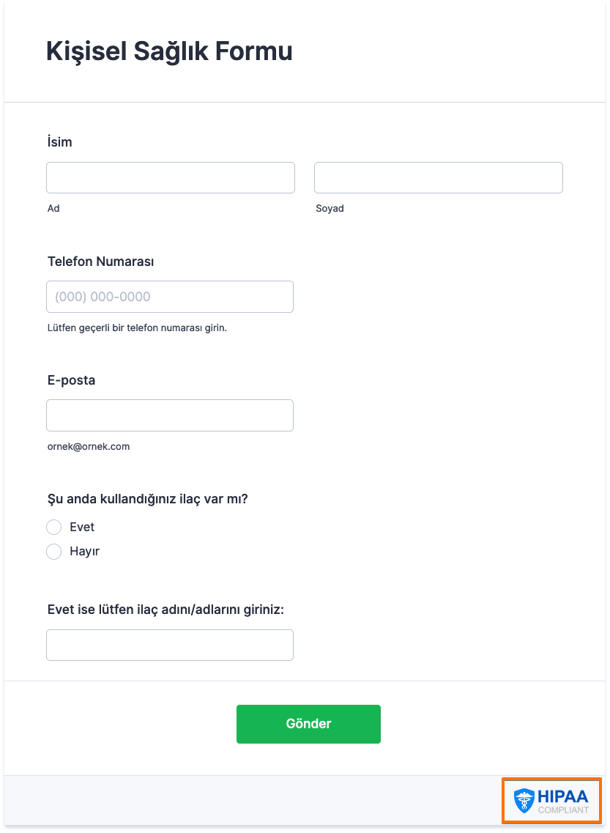Click the HIPAA shield caduceus icon
The width and height of the screenshot is (610, 833).
click(x=524, y=801)
